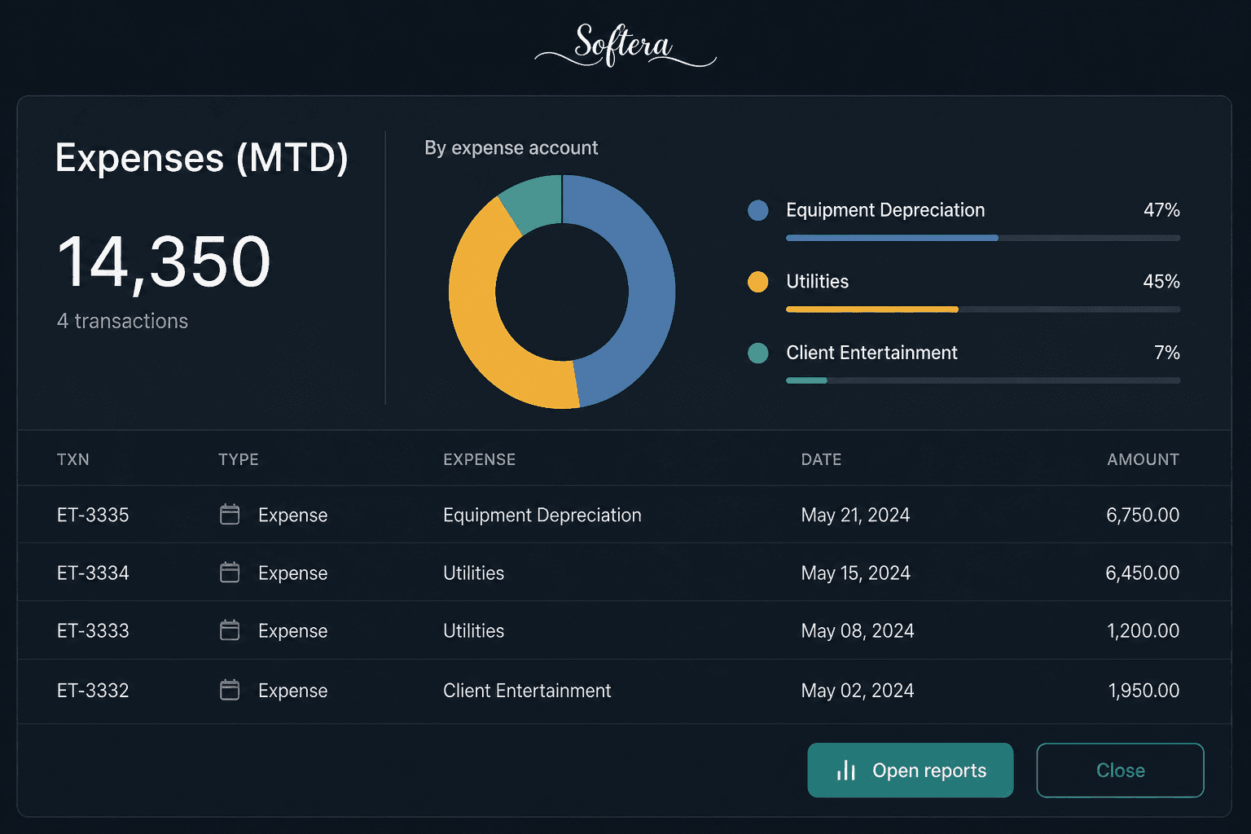The width and height of the screenshot is (1251, 834).
Task: Click the calendar icon in row ET-3333
Action: 230,630
